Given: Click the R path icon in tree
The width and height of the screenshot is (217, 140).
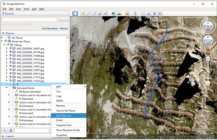Looking at the screenshot, I should (14, 84).
